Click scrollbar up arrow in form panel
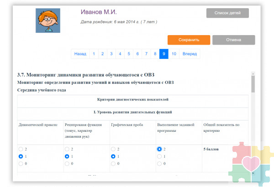Viewport: 274px width, 187px height. (253, 73)
